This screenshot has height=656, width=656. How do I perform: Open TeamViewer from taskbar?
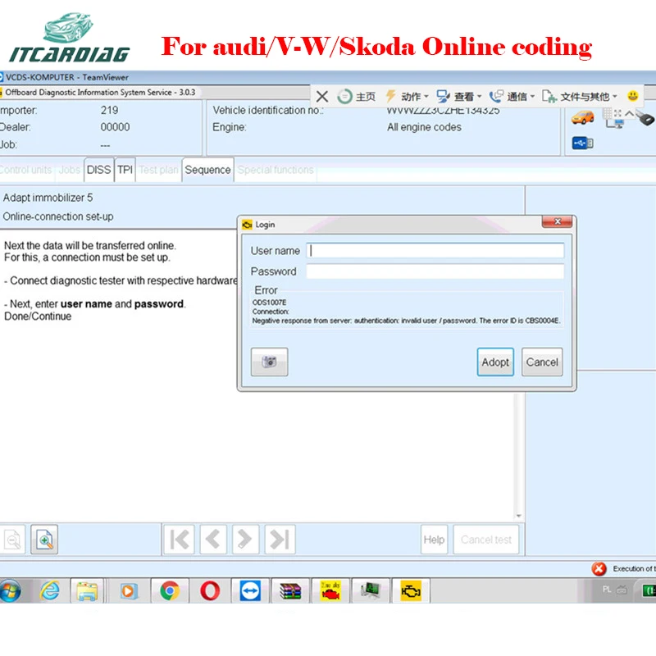(x=250, y=591)
